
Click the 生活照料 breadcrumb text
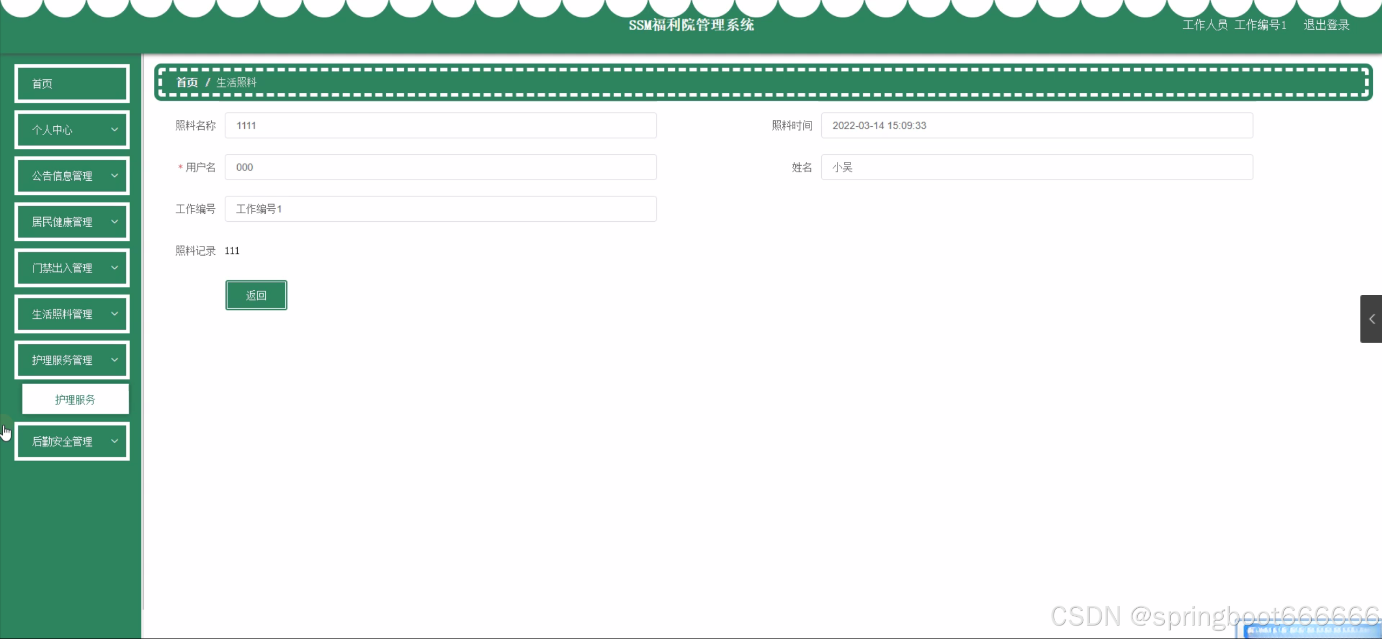point(237,83)
